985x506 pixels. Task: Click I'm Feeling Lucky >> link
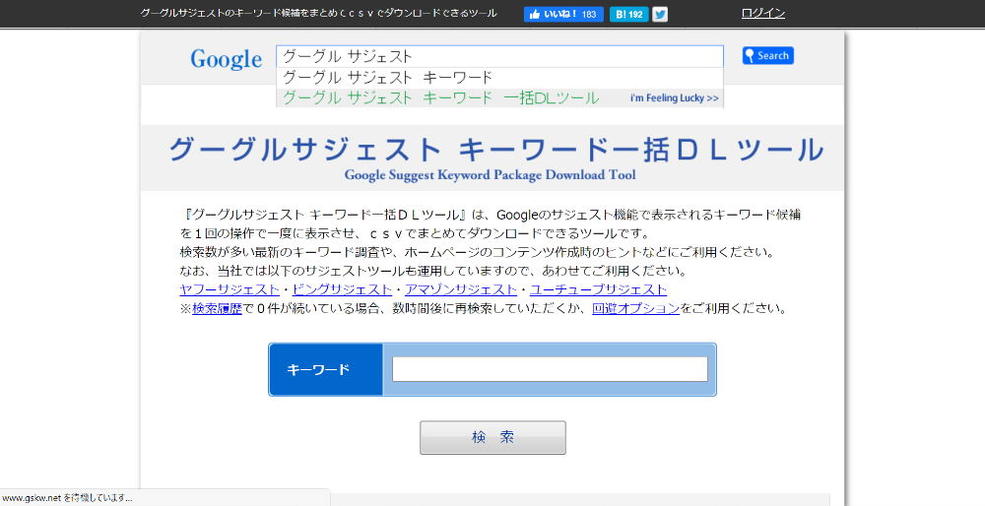pos(674,97)
